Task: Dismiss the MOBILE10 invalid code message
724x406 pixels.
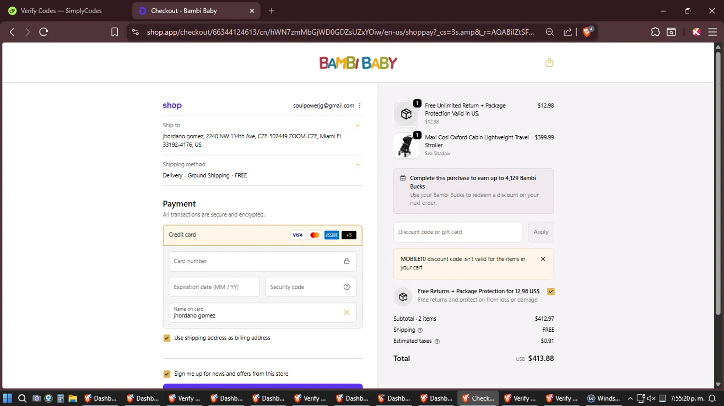Action: 543,259
